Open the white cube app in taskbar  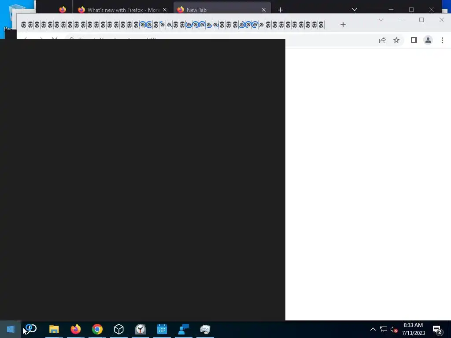(x=119, y=329)
